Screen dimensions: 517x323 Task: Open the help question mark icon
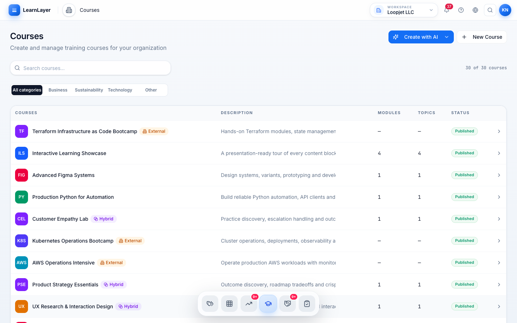pos(461,10)
